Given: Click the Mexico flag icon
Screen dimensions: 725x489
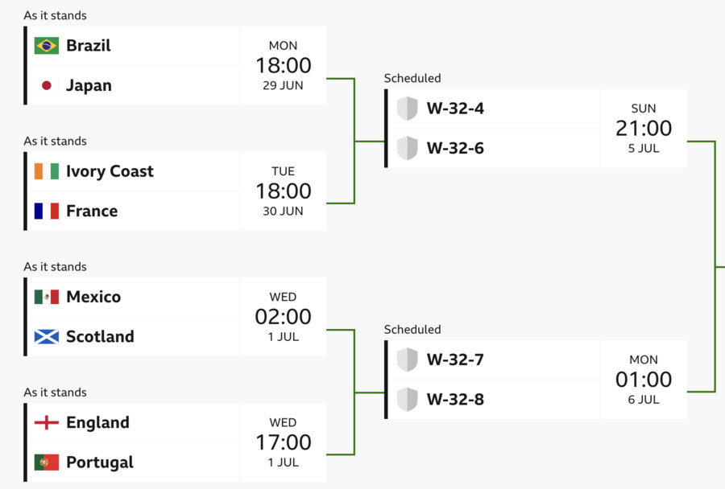Looking at the screenshot, I should click(x=46, y=297).
